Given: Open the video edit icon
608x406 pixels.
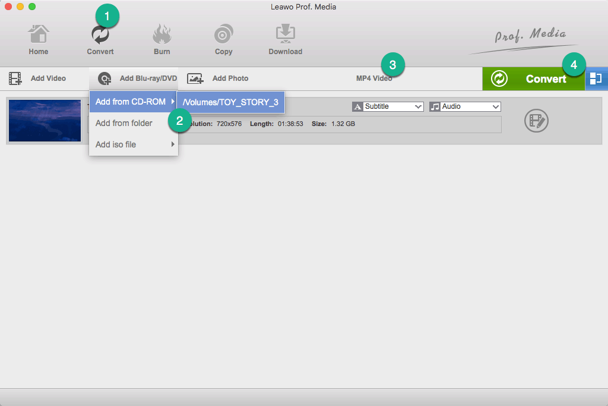Looking at the screenshot, I should pos(536,121).
